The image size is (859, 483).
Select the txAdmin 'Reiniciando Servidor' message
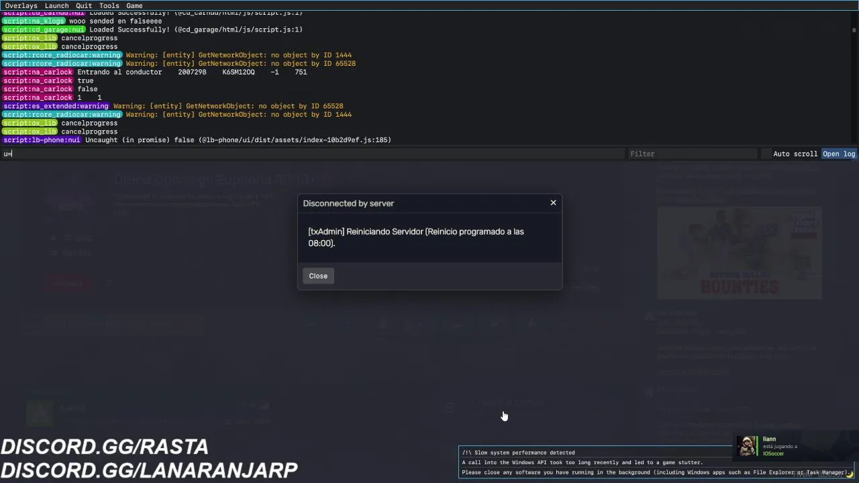[416, 237]
